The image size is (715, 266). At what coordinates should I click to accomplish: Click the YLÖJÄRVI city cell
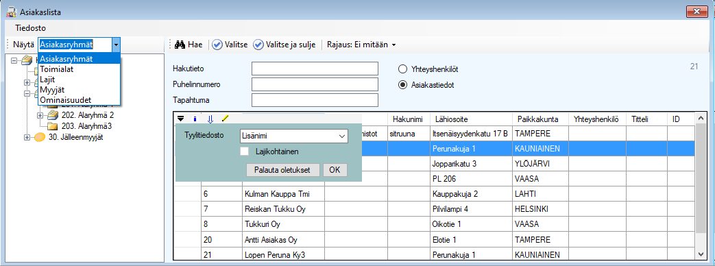click(540, 164)
